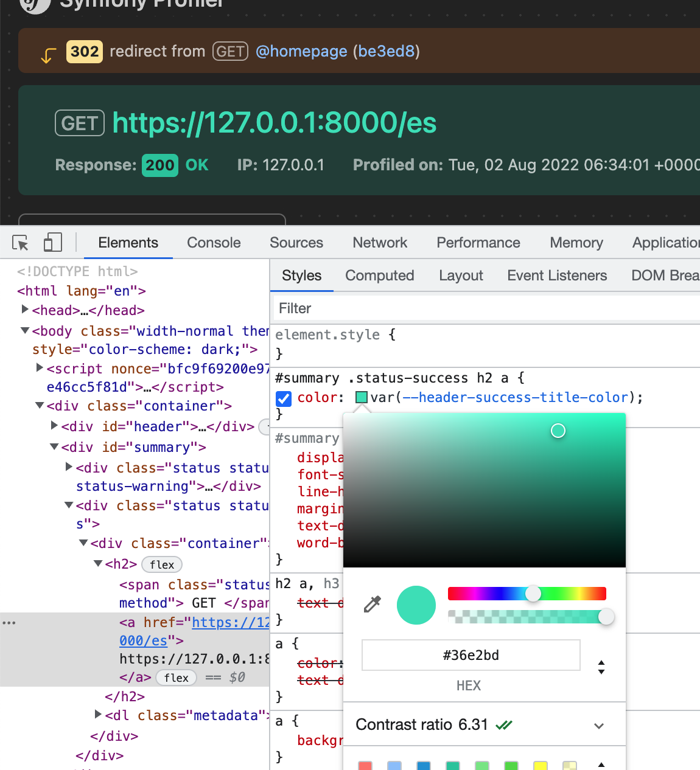700x770 pixels.
Task: Select the yellow palette swatch
Action: point(541,765)
